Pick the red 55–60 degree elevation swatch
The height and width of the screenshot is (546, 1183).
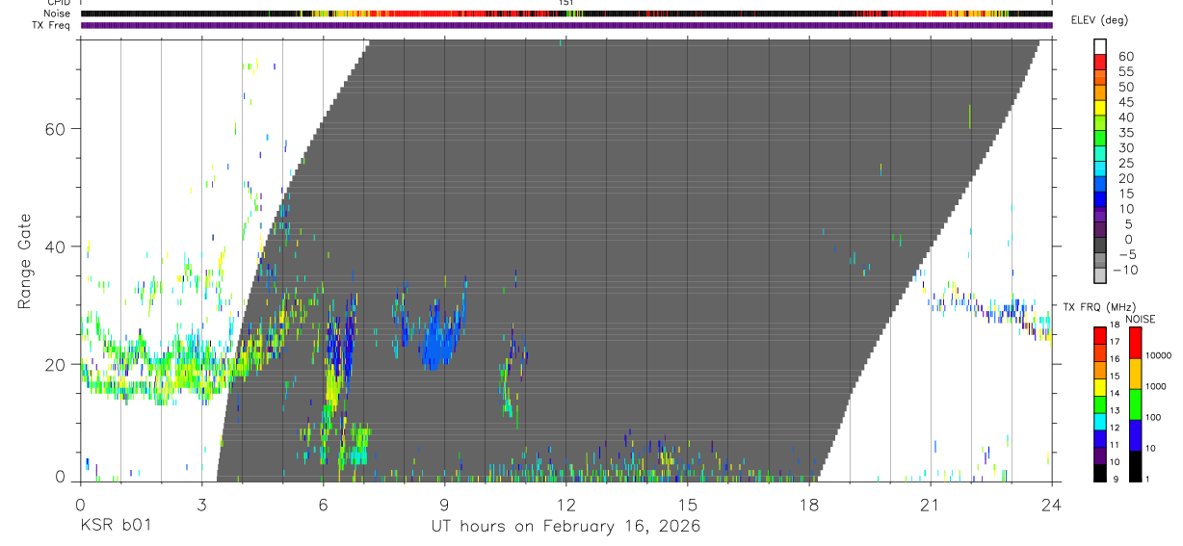coord(1101,63)
